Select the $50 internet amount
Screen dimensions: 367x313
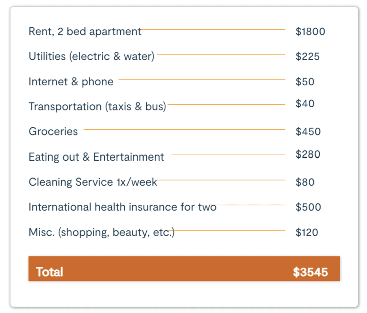coord(305,81)
